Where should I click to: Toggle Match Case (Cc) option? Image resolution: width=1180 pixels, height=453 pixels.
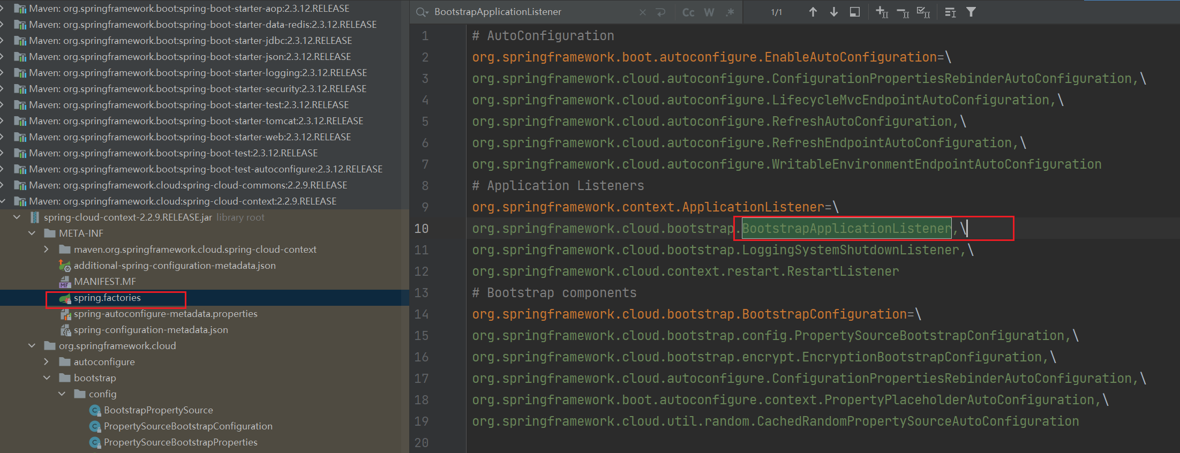(x=688, y=12)
